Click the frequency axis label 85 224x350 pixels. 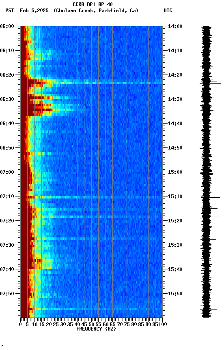141,325
